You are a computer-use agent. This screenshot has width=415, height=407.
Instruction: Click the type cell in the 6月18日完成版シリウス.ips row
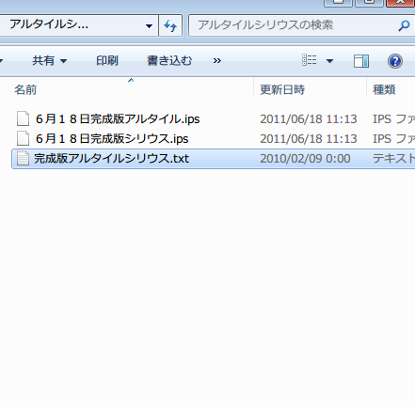pos(393,138)
